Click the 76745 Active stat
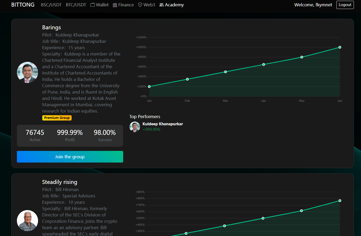 pos(35,135)
